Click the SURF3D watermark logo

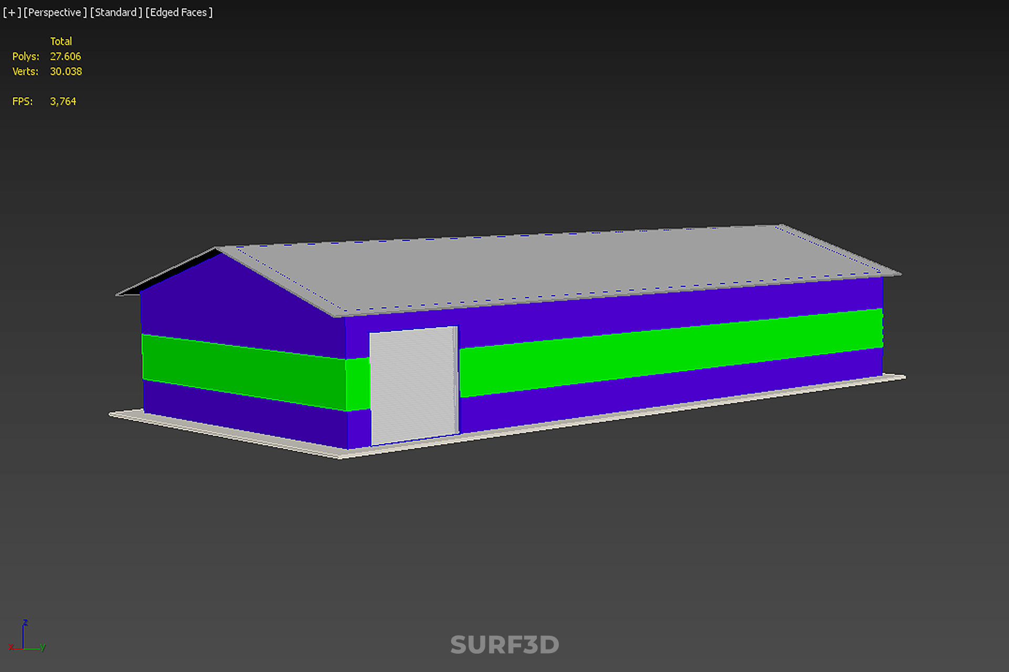(504, 645)
